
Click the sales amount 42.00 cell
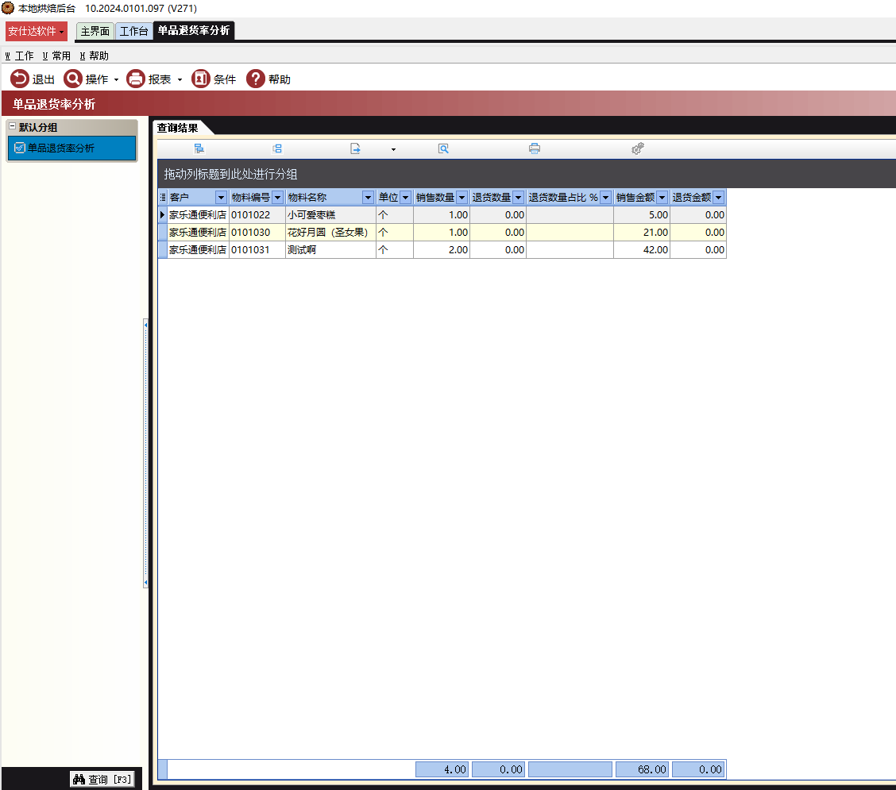[642, 249]
